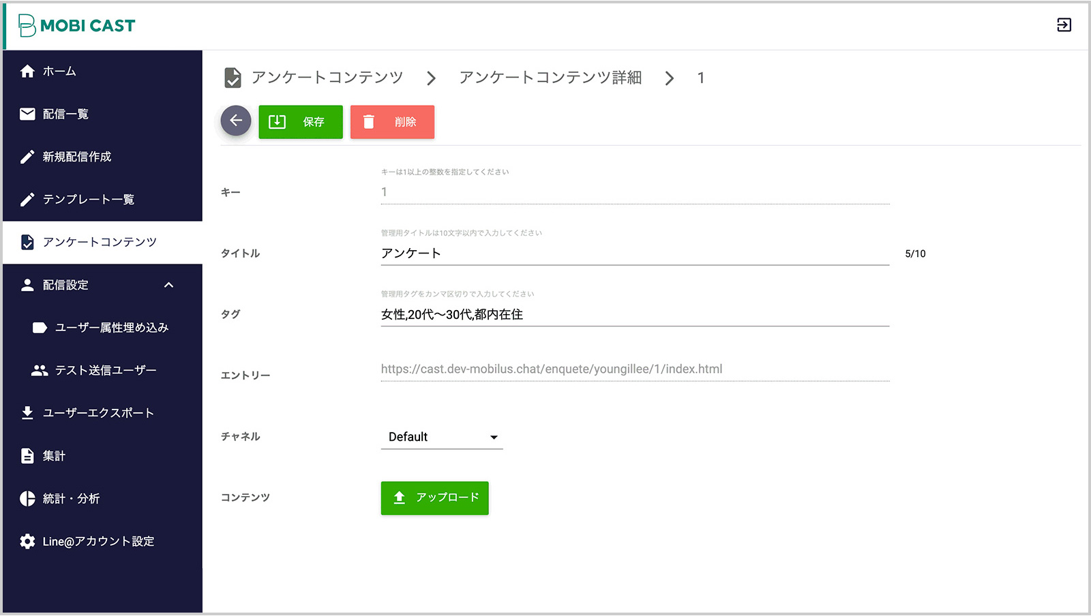The height and width of the screenshot is (616, 1091).
Task: Open 配信一覧 in the sidebar
Action: pyautogui.click(x=102, y=114)
